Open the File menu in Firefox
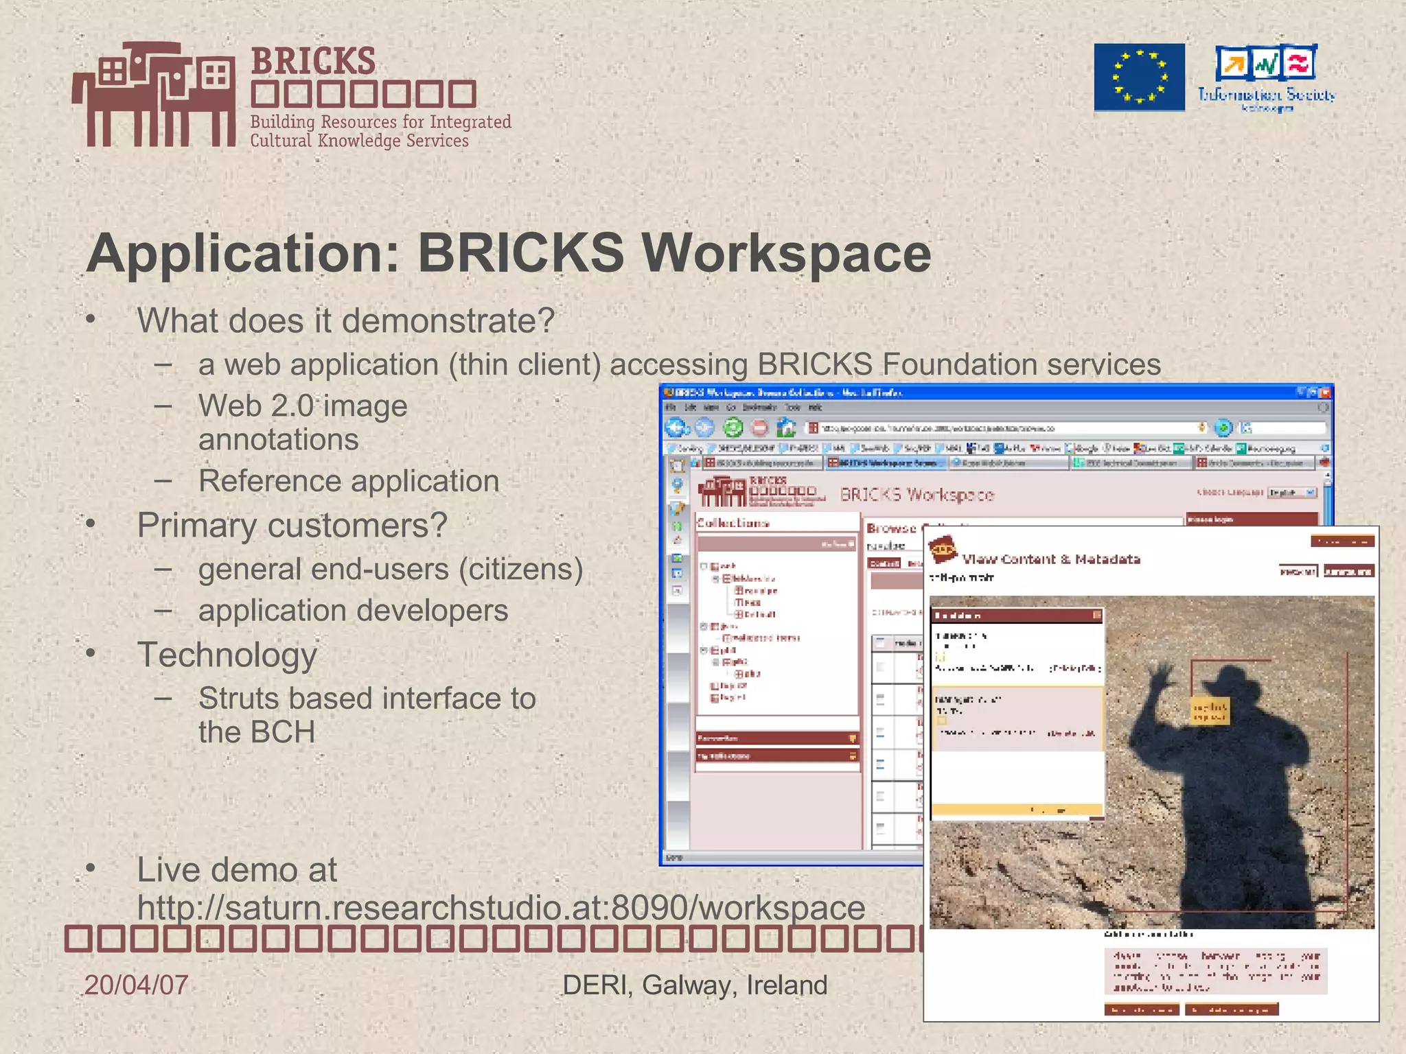Image resolution: width=1406 pixels, height=1054 pixels. click(x=671, y=407)
